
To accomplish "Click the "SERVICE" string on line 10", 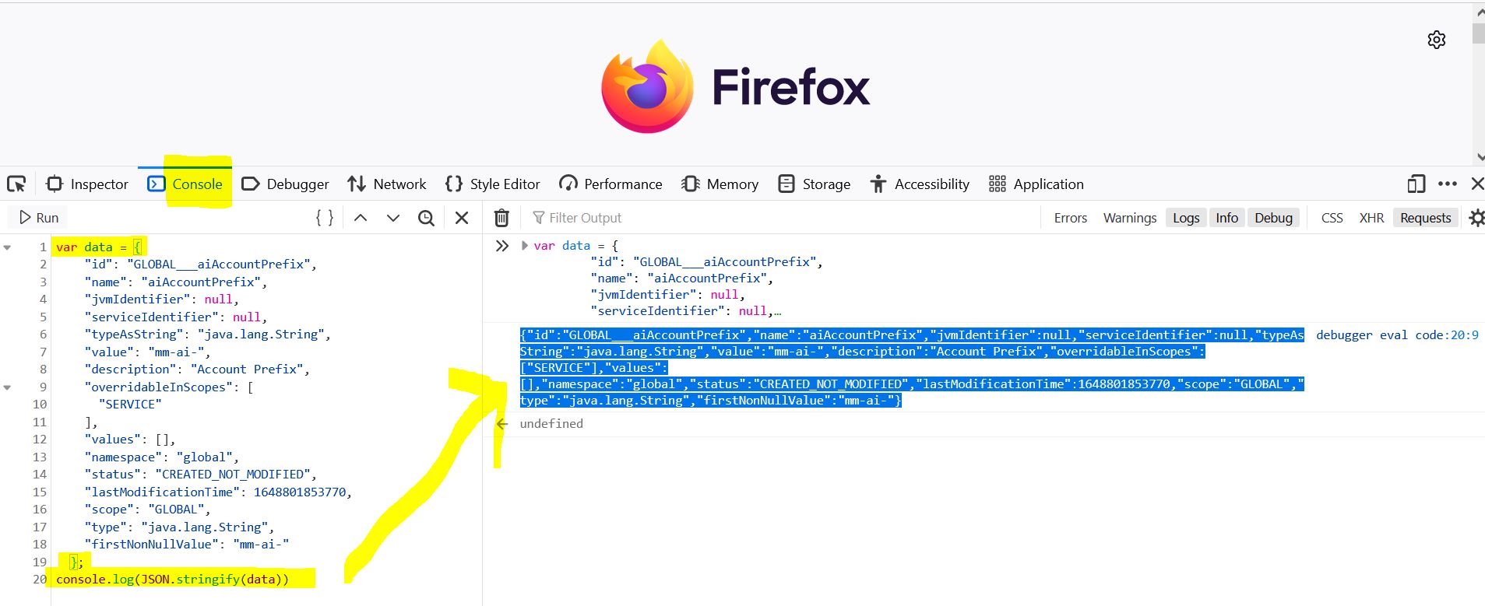I will pyautogui.click(x=130, y=405).
